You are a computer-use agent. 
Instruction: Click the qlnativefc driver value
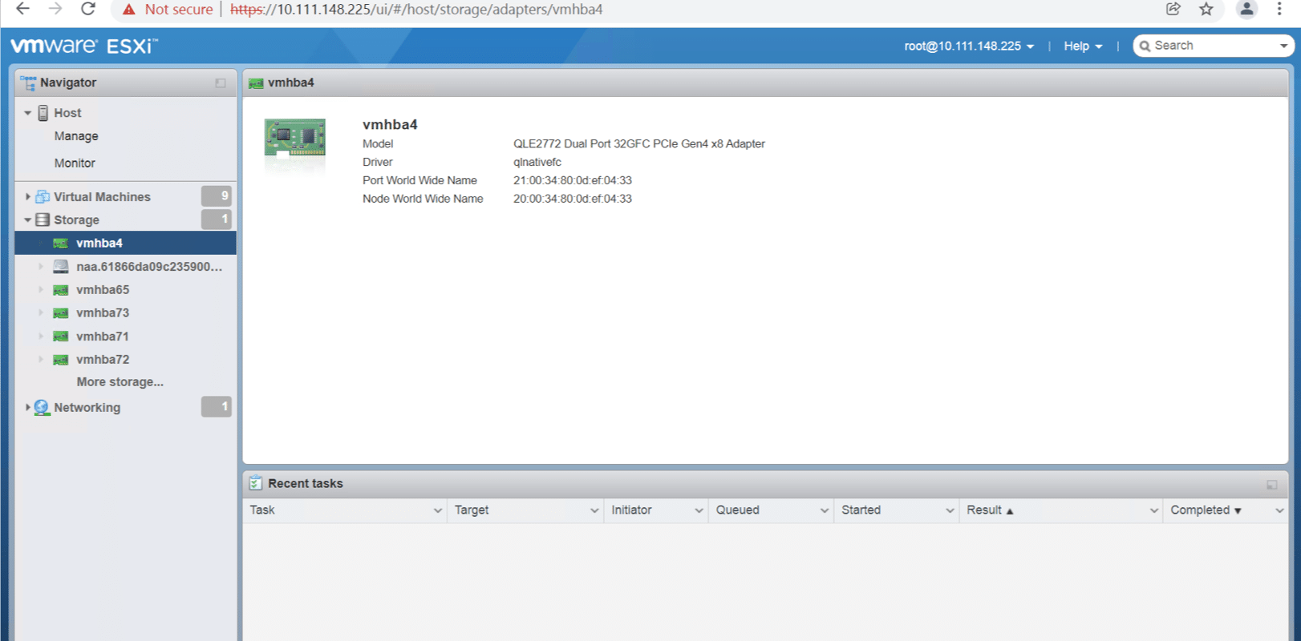click(x=537, y=163)
